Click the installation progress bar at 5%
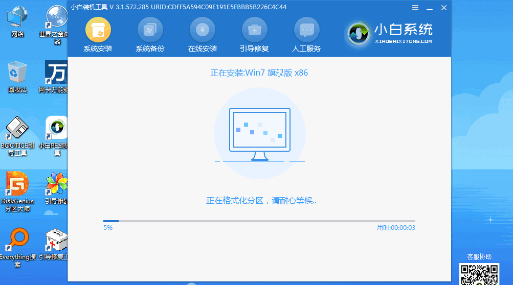Image resolution: width=513 pixels, height=285 pixels. pos(259,221)
